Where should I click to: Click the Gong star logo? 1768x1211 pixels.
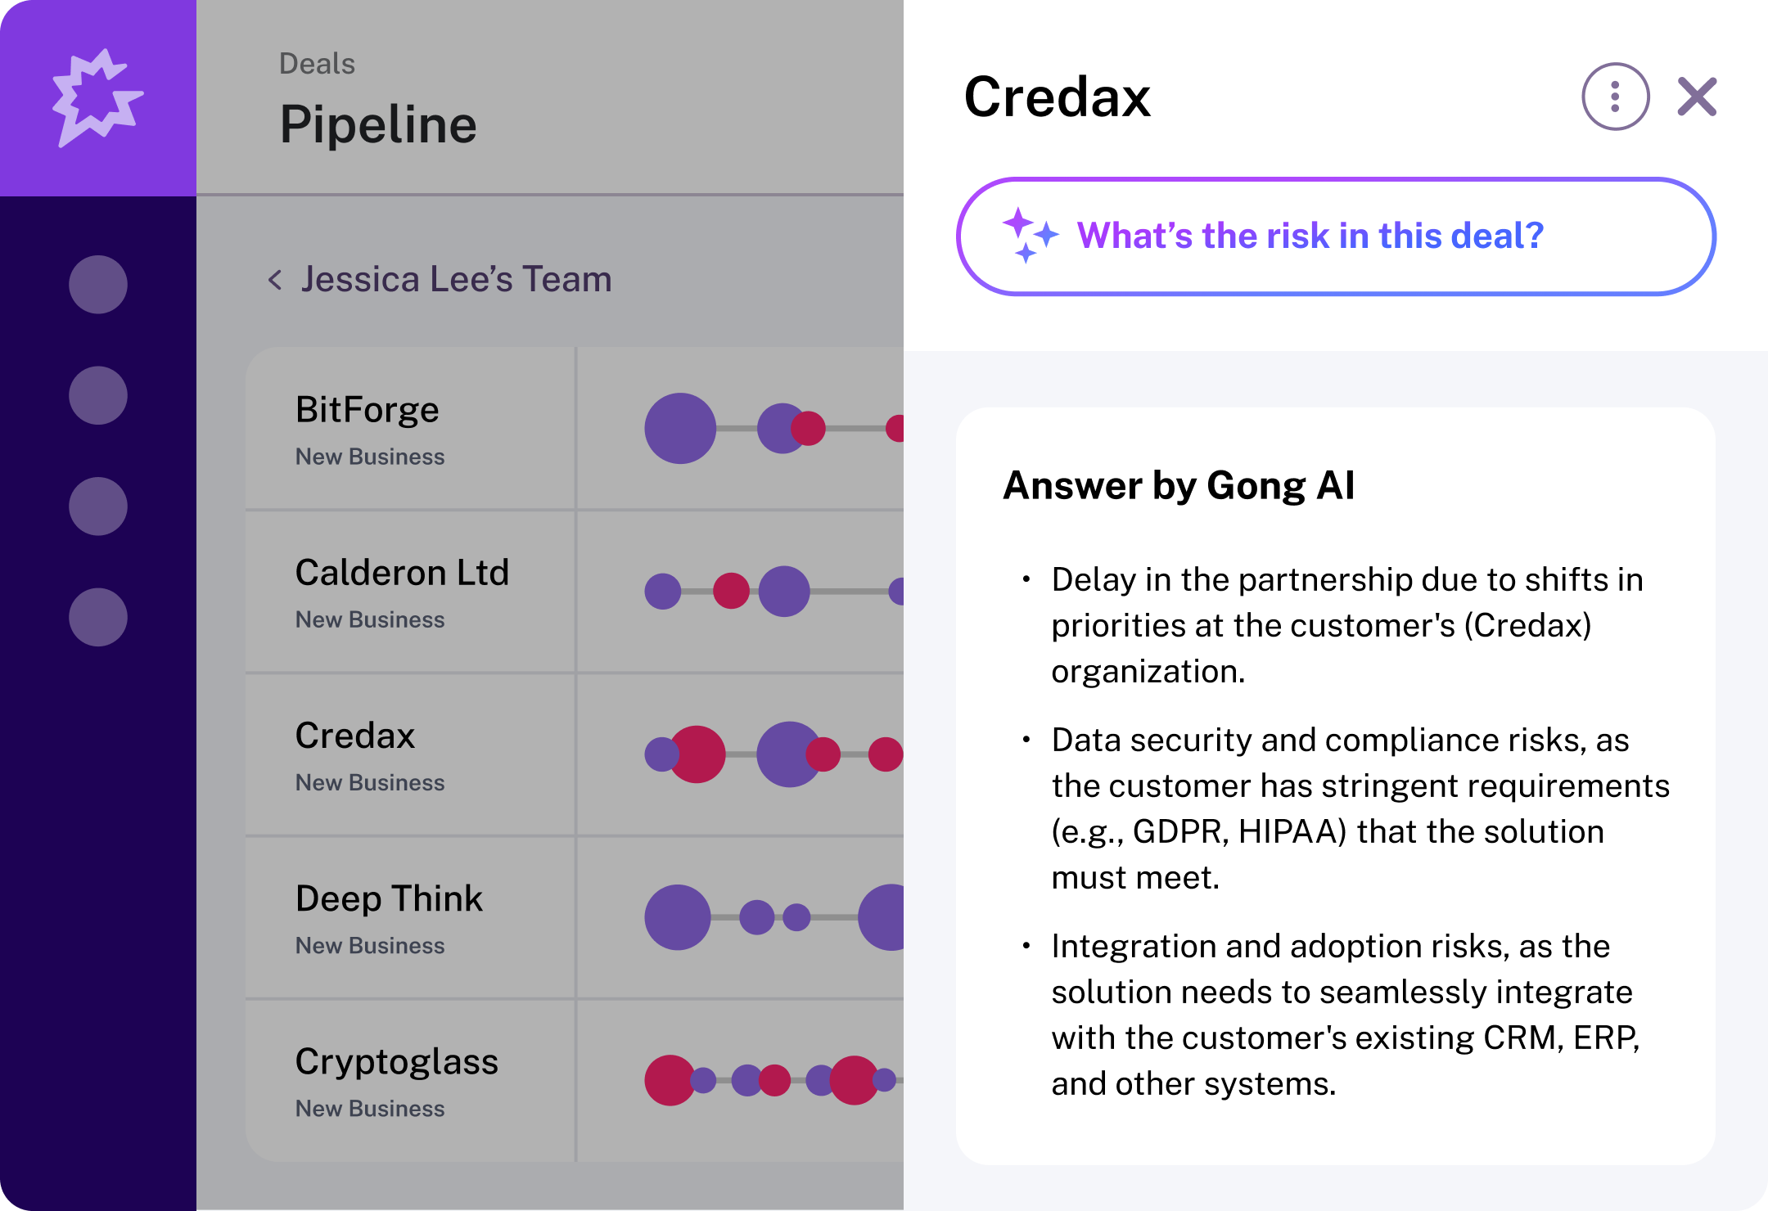click(97, 97)
